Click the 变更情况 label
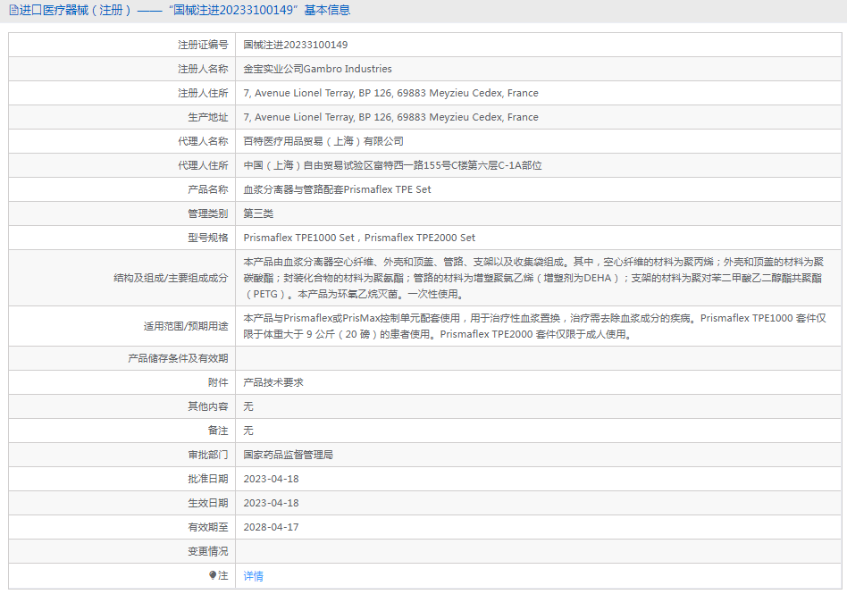847x594 pixels. [x=208, y=551]
